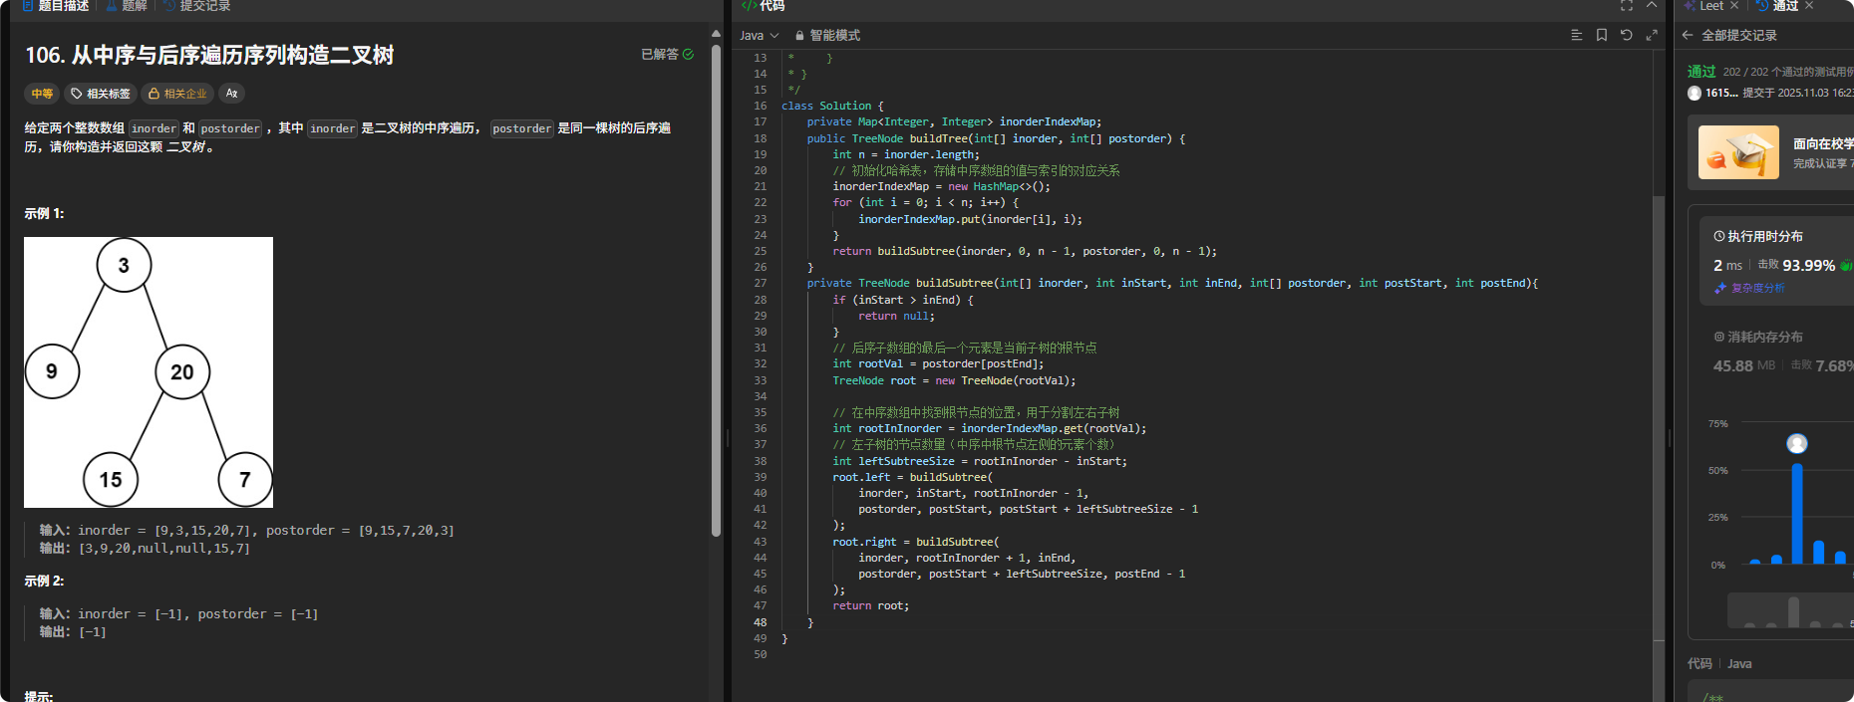This screenshot has height=702, width=1854.
Task: Click the 93.99% runtime beat value
Action: pyautogui.click(x=1808, y=265)
